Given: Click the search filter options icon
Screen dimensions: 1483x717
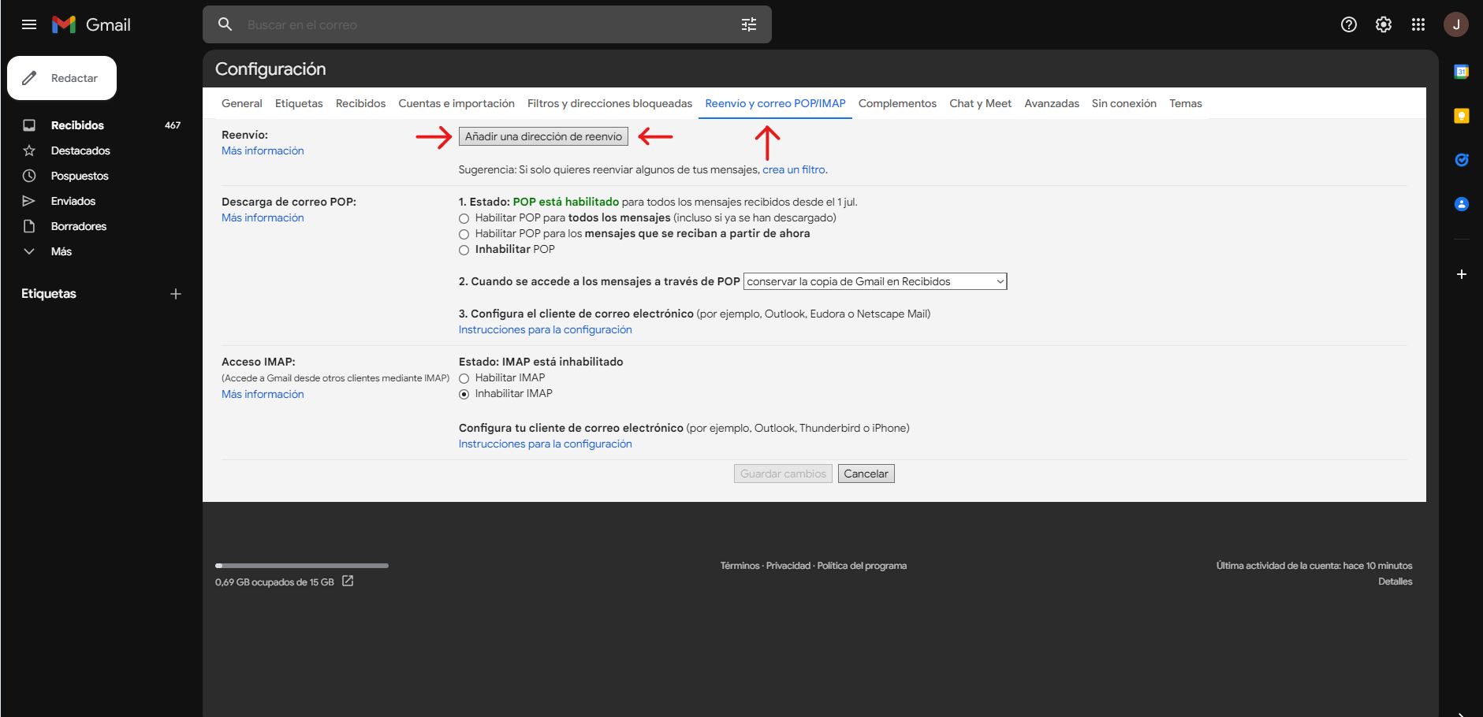Looking at the screenshot, I should click(748, 24).
